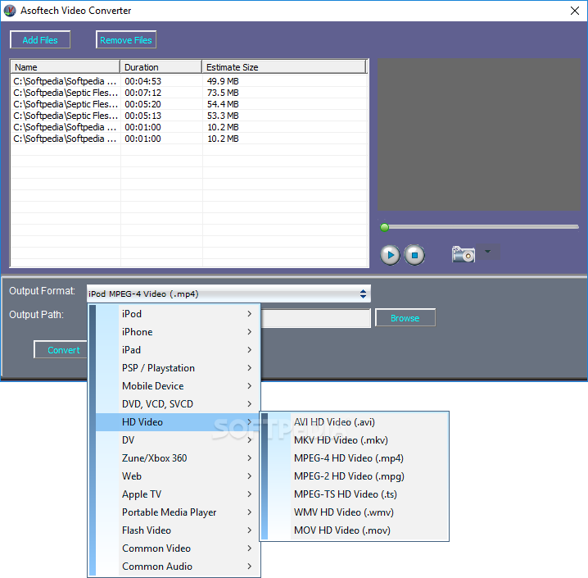Open the iPod format submenu
Screen dimensions: 588x578
tap(178, 314)
